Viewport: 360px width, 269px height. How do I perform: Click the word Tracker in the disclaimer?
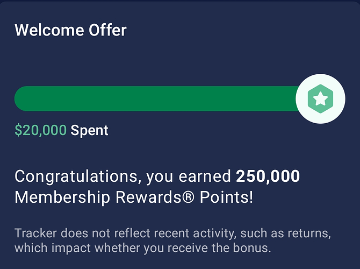tap(35, 233)
